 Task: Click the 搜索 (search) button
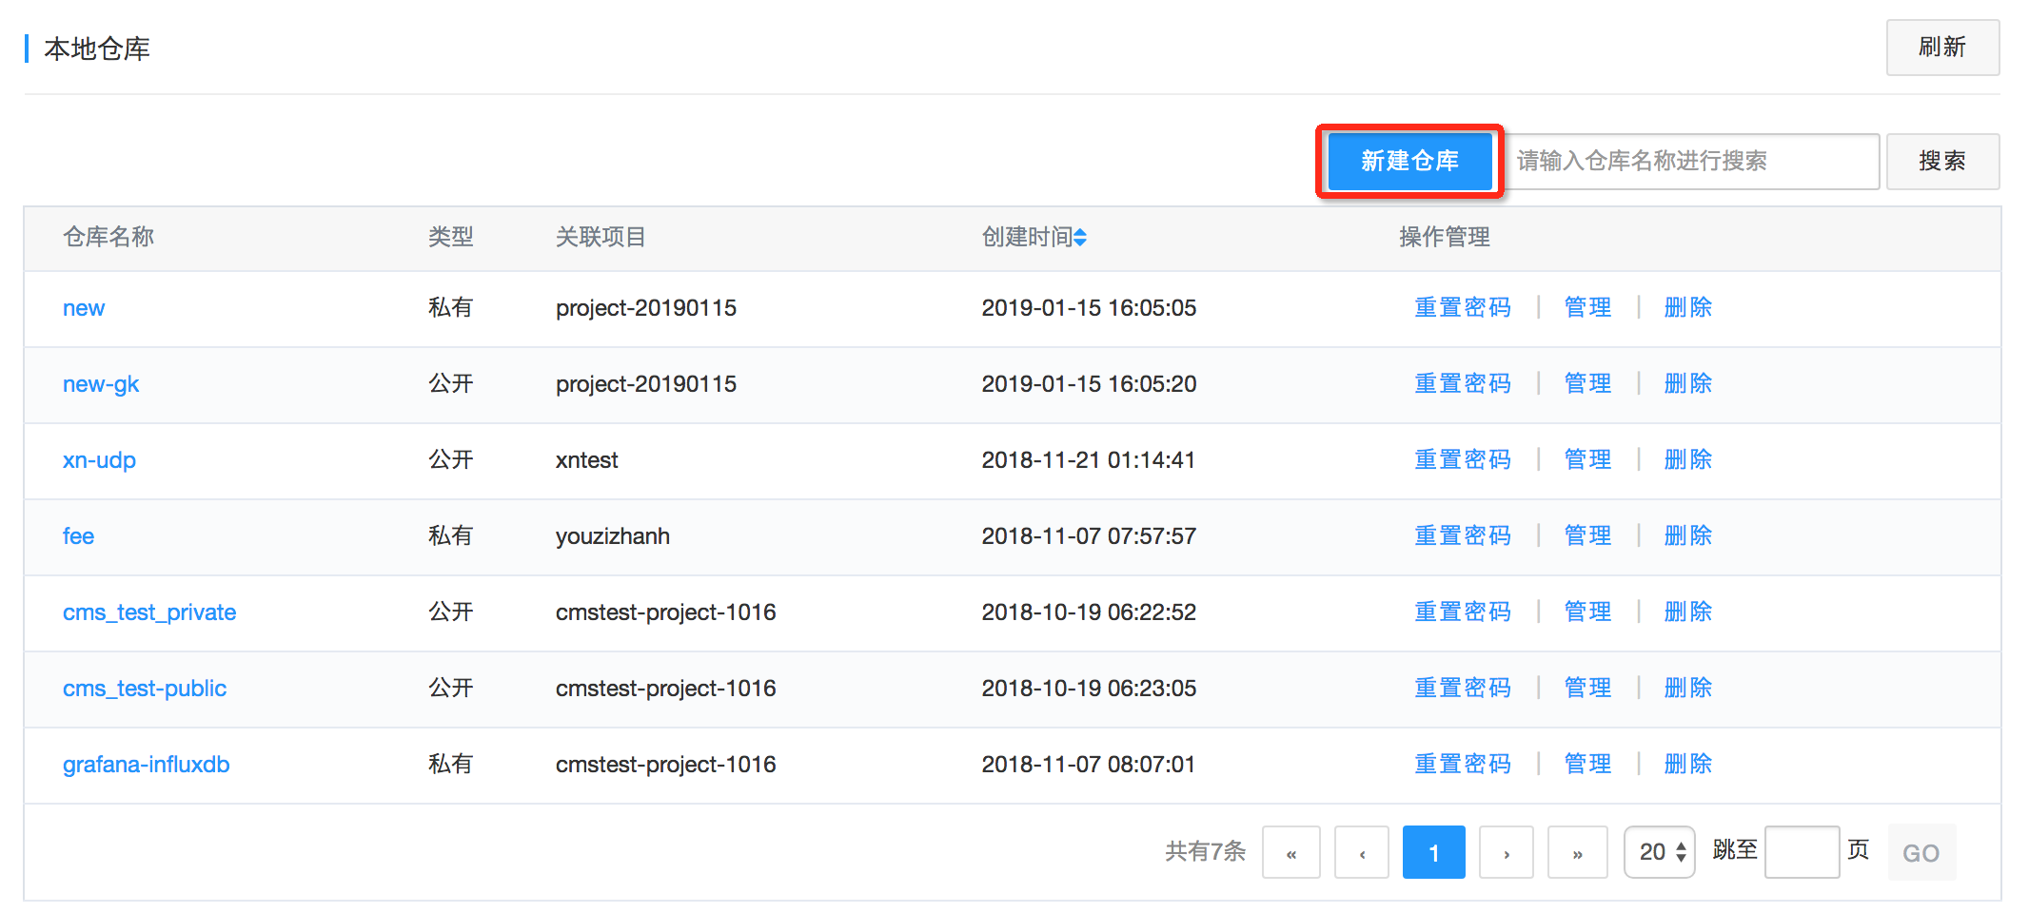(1942, 161)
